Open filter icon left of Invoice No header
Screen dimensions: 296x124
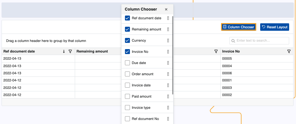click(216, 51)
